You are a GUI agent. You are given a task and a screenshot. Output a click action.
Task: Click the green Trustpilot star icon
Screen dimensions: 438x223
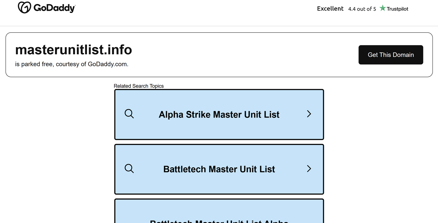click(382, 8)
